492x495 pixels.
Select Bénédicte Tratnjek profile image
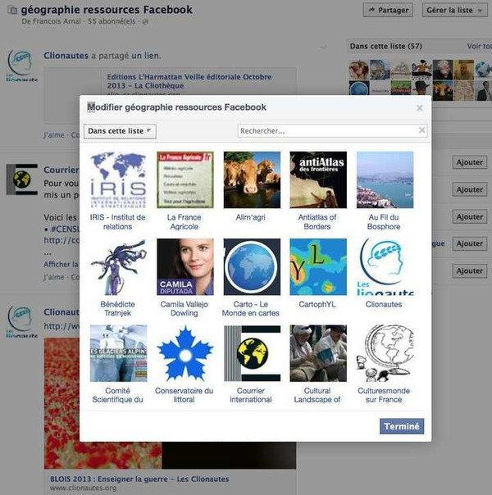tap(118, 266)
